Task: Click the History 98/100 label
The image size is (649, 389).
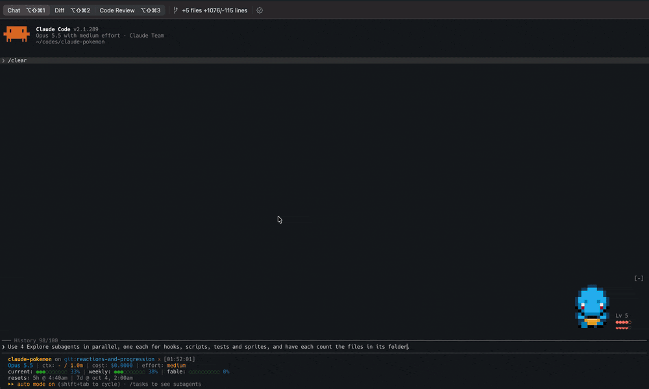Action: [36, 340]
